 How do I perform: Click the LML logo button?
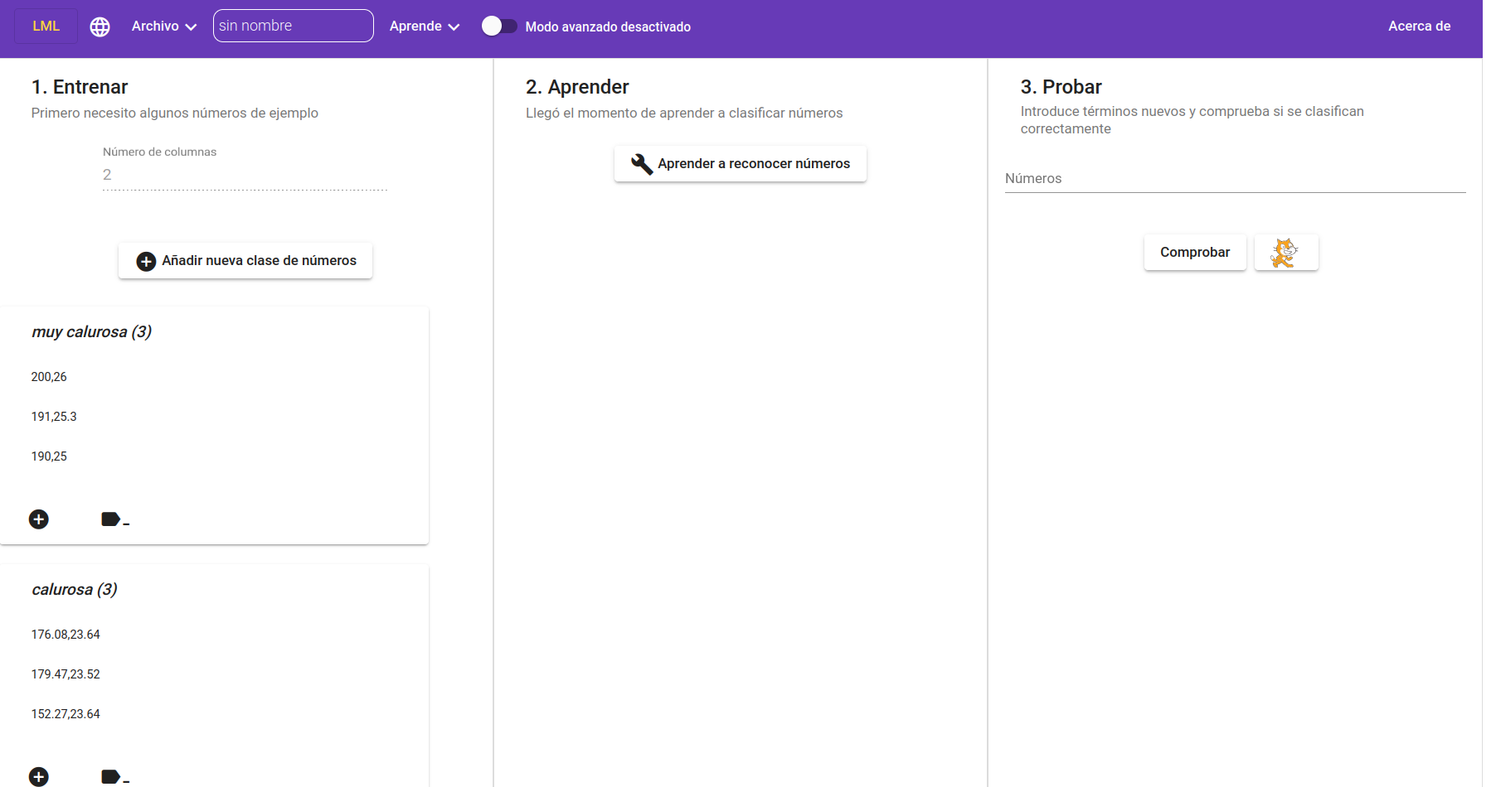(x=46, y=27)
